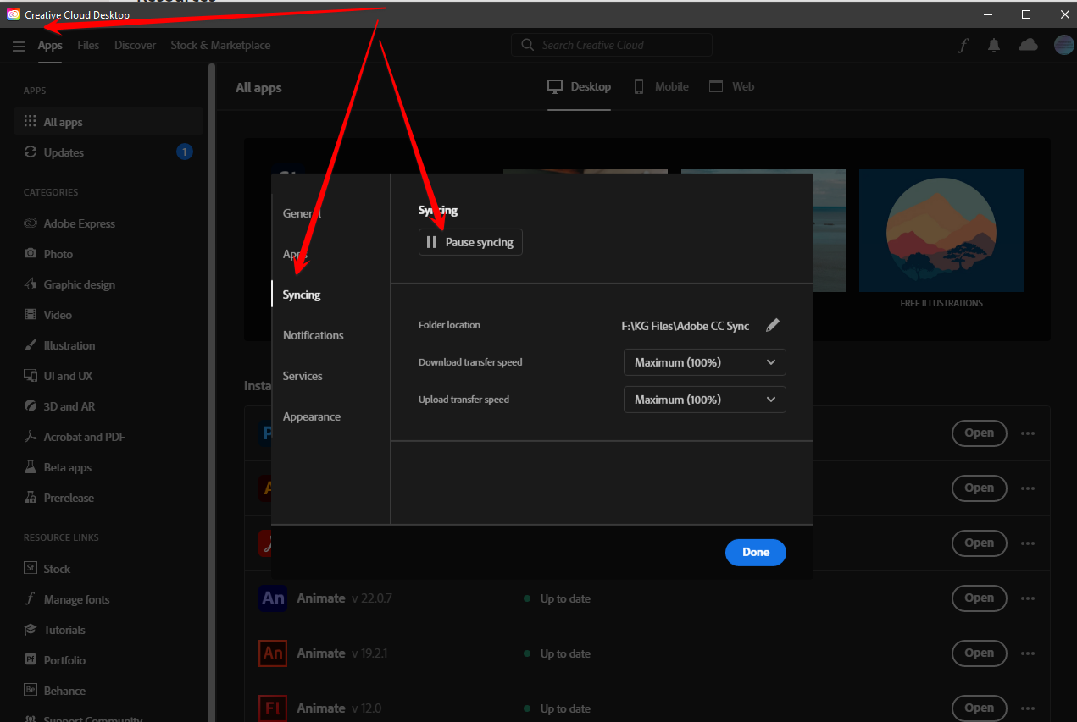
Task: Select the Illustration category icon
Action: coord(29,344)
